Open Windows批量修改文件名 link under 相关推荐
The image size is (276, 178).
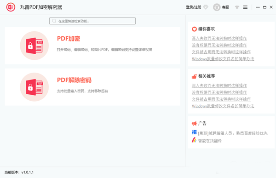[223, 106]
